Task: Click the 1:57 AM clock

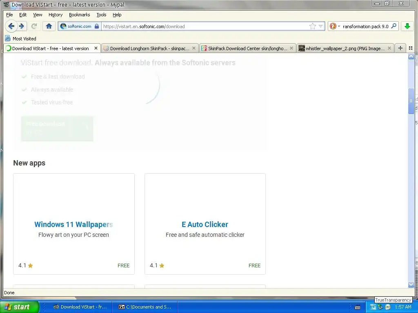Action: tap(403, 307)
